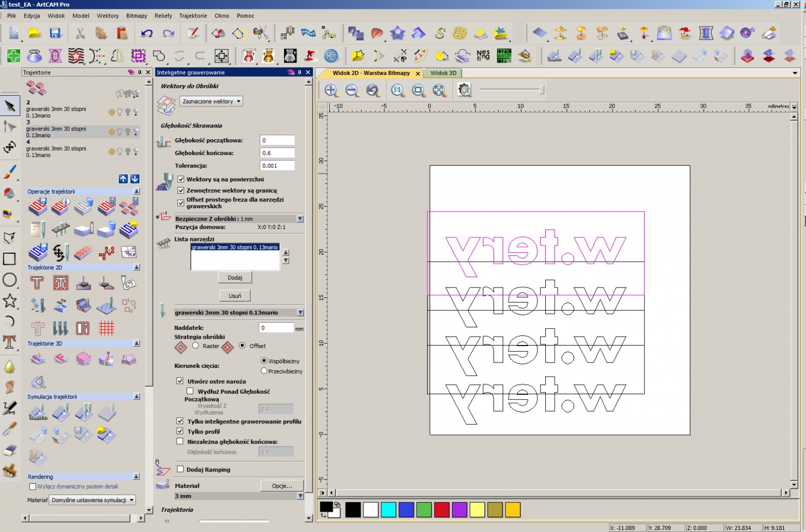The width and height of the screenshot is (806, 532).
Task: Select the arrow selection tool
Action: [x=9, y=106]
